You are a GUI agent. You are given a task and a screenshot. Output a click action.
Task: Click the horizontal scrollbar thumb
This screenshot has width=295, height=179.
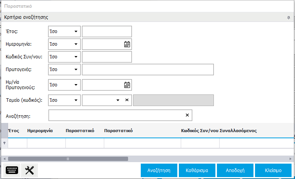[68, 159]
